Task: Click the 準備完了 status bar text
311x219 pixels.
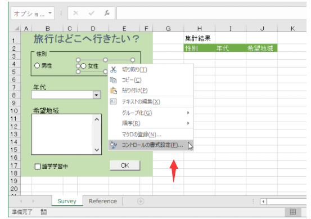Action: coord(22,212)
